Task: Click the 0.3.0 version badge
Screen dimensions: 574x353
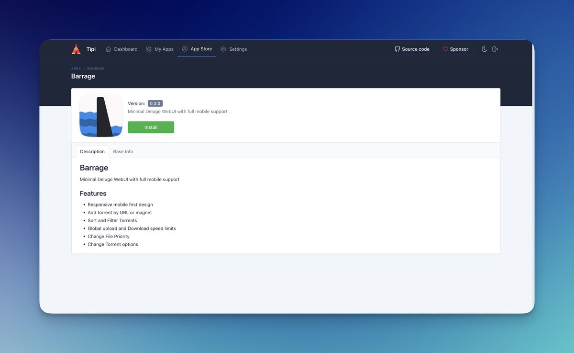Action: point(155,103)
